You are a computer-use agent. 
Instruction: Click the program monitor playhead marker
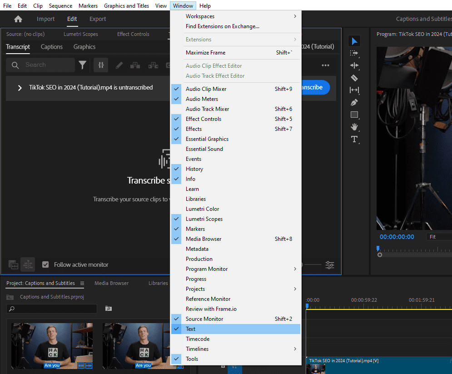coord(377,248)
